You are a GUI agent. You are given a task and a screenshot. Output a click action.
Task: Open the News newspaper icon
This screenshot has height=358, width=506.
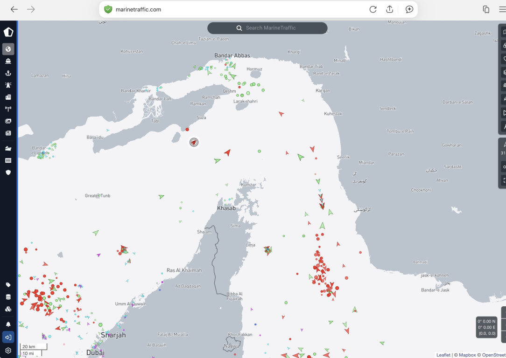coord(8,133)
